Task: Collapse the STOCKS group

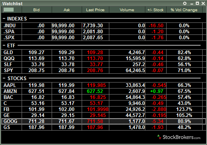Action: pos(4,78)
